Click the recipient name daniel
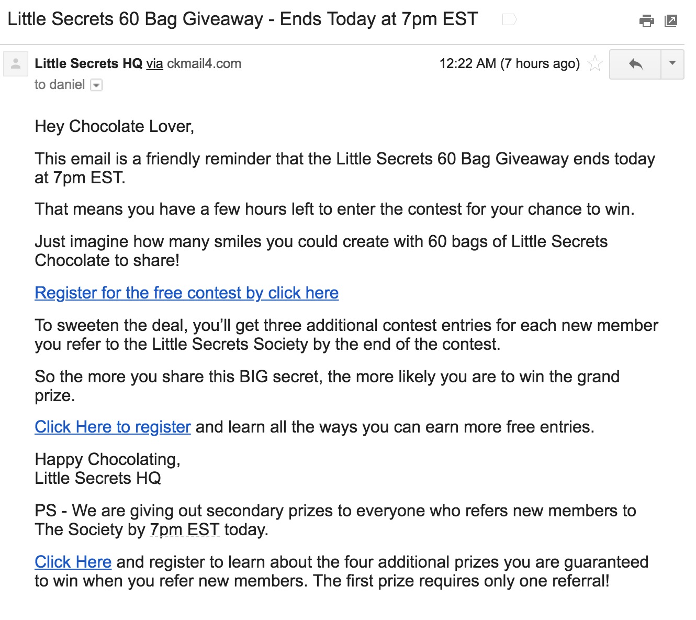Screen dimensions: 696x620 [x=69, y=84]
